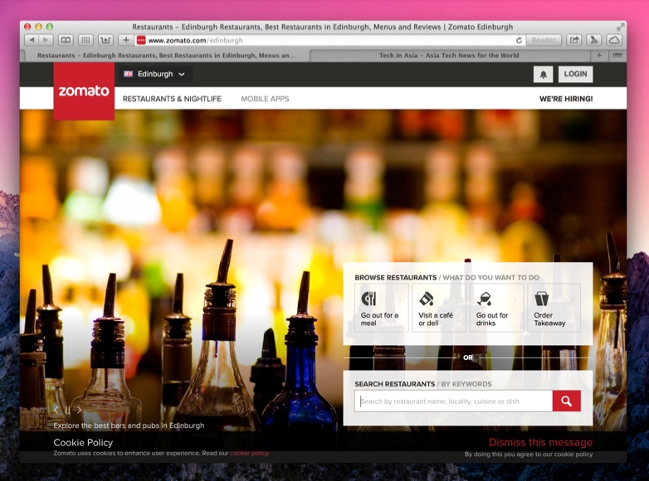Click the address bar URL field

point(330,40)
